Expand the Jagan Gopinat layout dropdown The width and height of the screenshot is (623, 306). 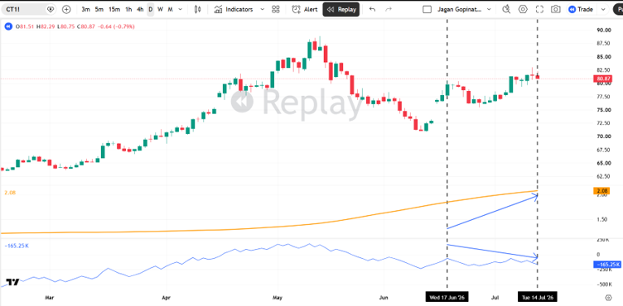(489, 10)
